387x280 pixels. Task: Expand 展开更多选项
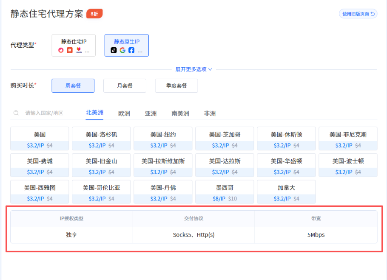point(193,69)
